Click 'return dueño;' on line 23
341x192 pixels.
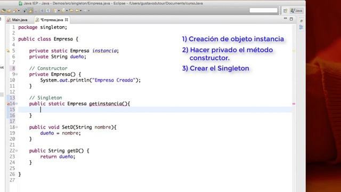pyautogui.click(x=58, y=156)
